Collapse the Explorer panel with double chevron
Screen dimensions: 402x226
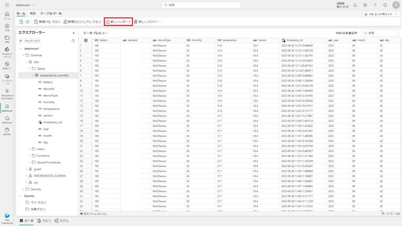coord(74,33)
